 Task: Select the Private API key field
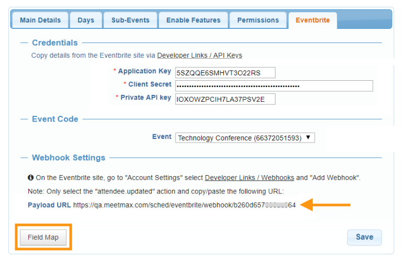(x=225, y=99)
